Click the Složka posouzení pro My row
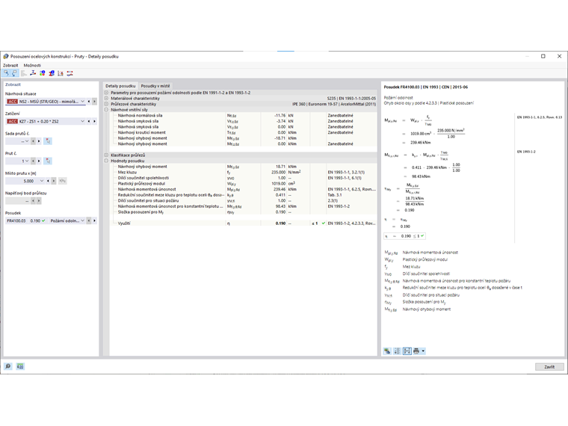This screenshot has width=568, height=426. [x=243, y=212]
